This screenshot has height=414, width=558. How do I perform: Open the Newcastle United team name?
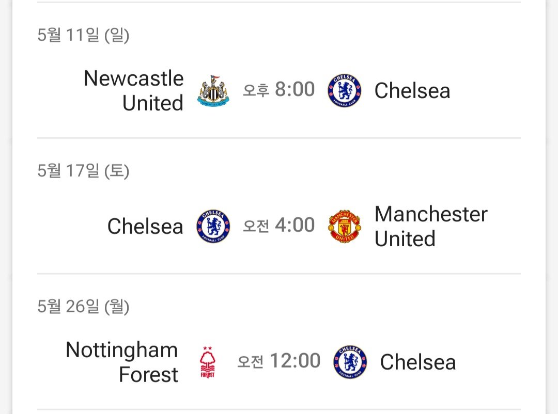[134, 90]
